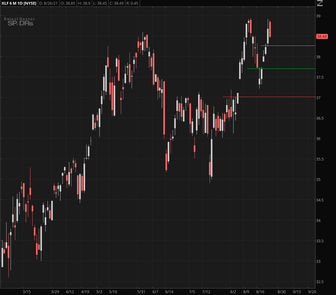Click the XLF 6 M 1D [NYSE] title
Viewport: 336px width, 295px height.
point(19,3)
